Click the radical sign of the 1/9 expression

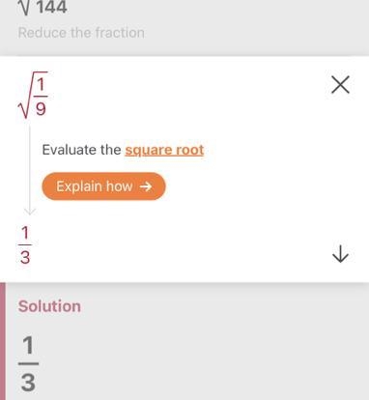(x=26, y=95)
